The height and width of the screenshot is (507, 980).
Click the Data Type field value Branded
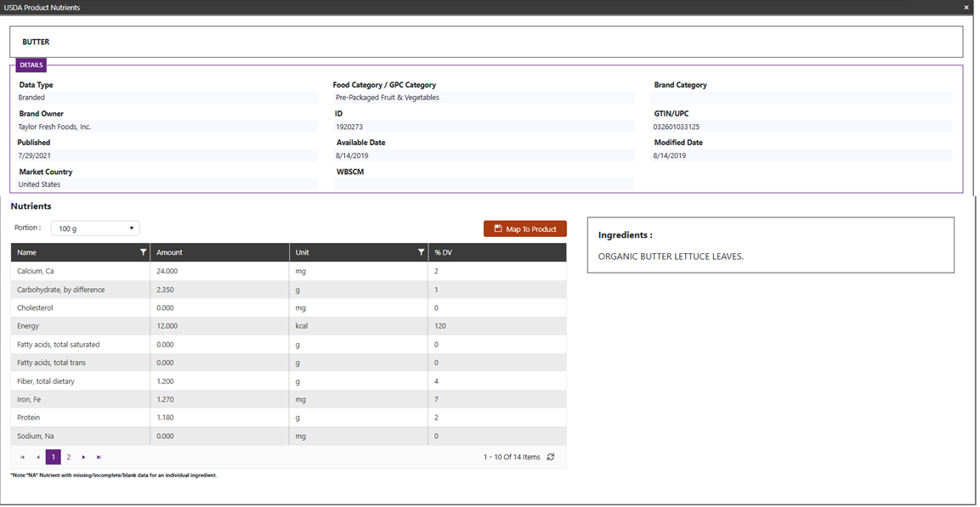coord(167,98)
